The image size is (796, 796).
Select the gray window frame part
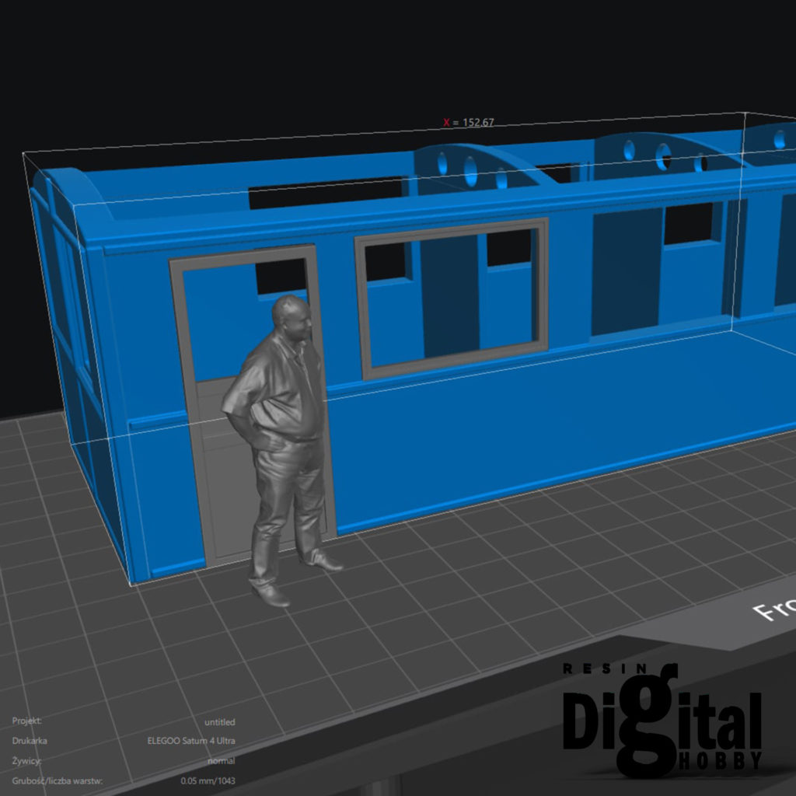[451, 227]
